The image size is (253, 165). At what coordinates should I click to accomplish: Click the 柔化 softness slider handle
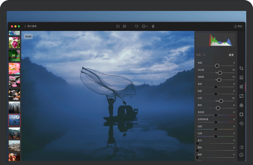pos(197,143)
